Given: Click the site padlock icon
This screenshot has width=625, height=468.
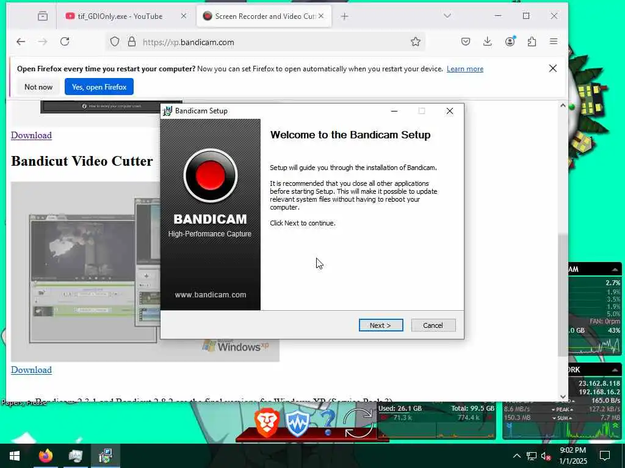Looking at the screenshot, I should click(132, 42).
